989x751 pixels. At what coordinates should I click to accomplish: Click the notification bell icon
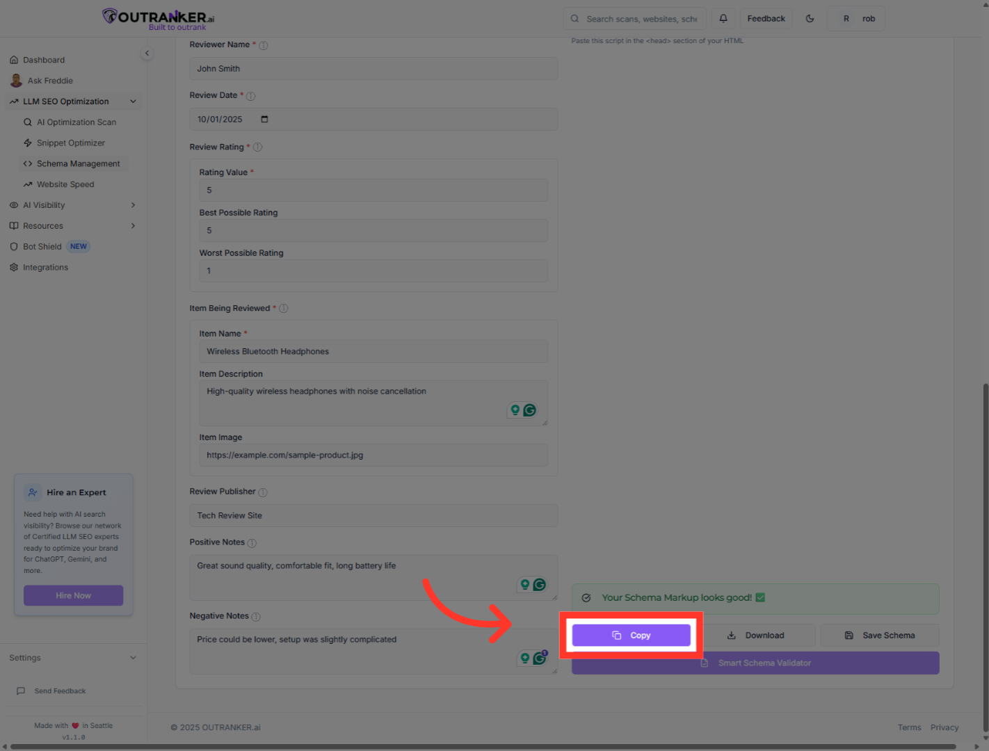(x=723, y=19)
